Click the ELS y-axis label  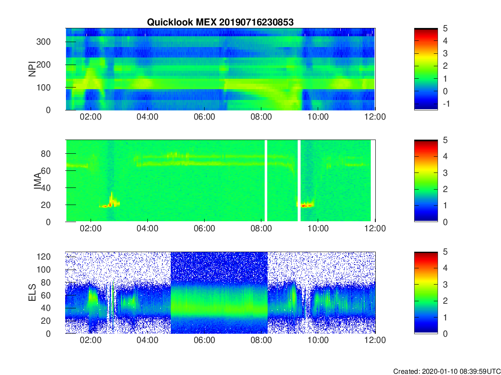click(x=32, y=292)
